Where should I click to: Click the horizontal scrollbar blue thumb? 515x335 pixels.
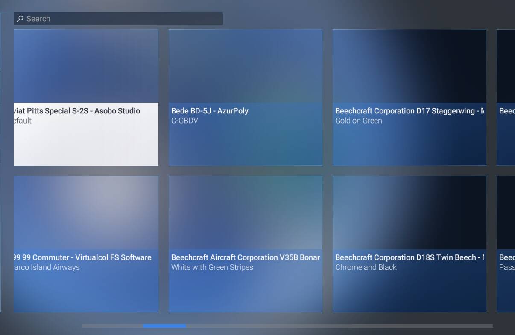tap(164, 326)
